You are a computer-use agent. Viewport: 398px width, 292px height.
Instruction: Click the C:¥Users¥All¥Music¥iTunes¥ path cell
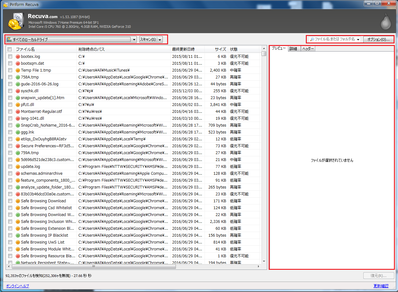coord(104,70)
